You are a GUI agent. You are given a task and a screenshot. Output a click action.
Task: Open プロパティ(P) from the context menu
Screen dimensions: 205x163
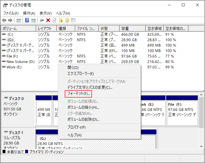76,127
